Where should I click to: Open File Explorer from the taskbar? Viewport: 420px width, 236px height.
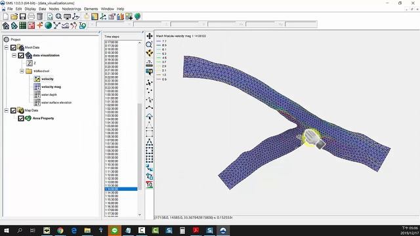87,230
